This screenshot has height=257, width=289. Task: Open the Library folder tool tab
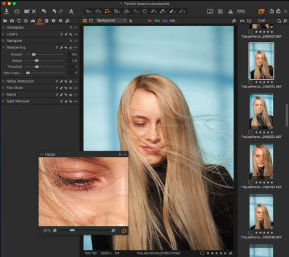pyautogui.click(x=5, y=20)
